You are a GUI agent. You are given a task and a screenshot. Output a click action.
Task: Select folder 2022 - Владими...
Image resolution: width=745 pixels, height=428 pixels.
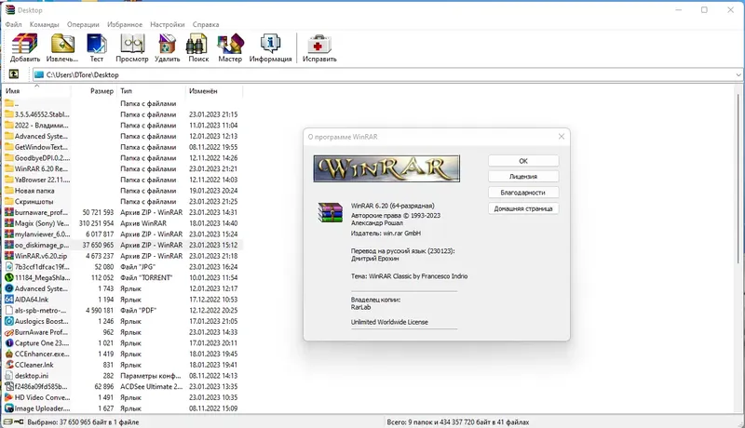(x=123, y=126)
